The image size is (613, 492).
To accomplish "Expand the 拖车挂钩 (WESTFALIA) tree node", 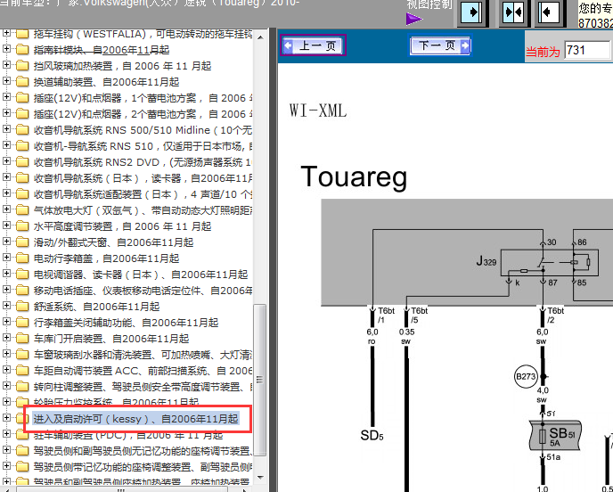I will point(6,34).
